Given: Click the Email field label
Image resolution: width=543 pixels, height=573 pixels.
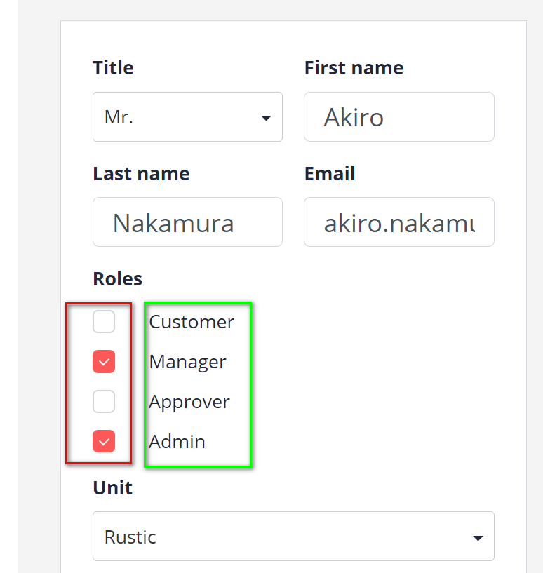Looking at the screenshot, I should (x=330, y=173).
